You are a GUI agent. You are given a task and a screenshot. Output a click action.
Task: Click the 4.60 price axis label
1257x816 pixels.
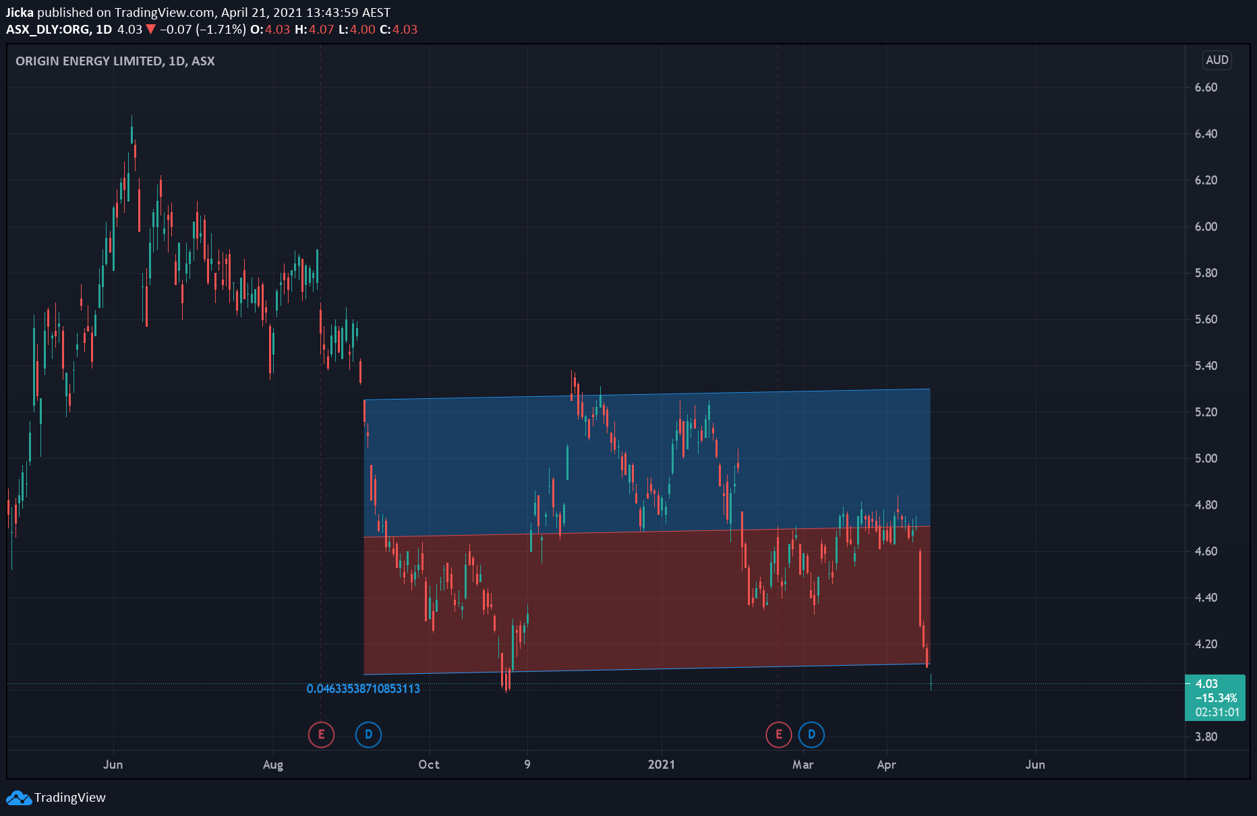click(x=1206, y=552)
